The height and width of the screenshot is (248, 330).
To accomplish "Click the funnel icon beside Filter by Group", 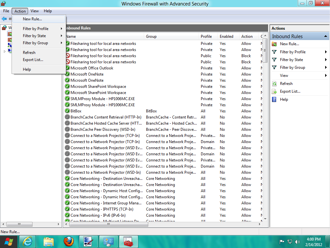I will (x=274, y=67).
